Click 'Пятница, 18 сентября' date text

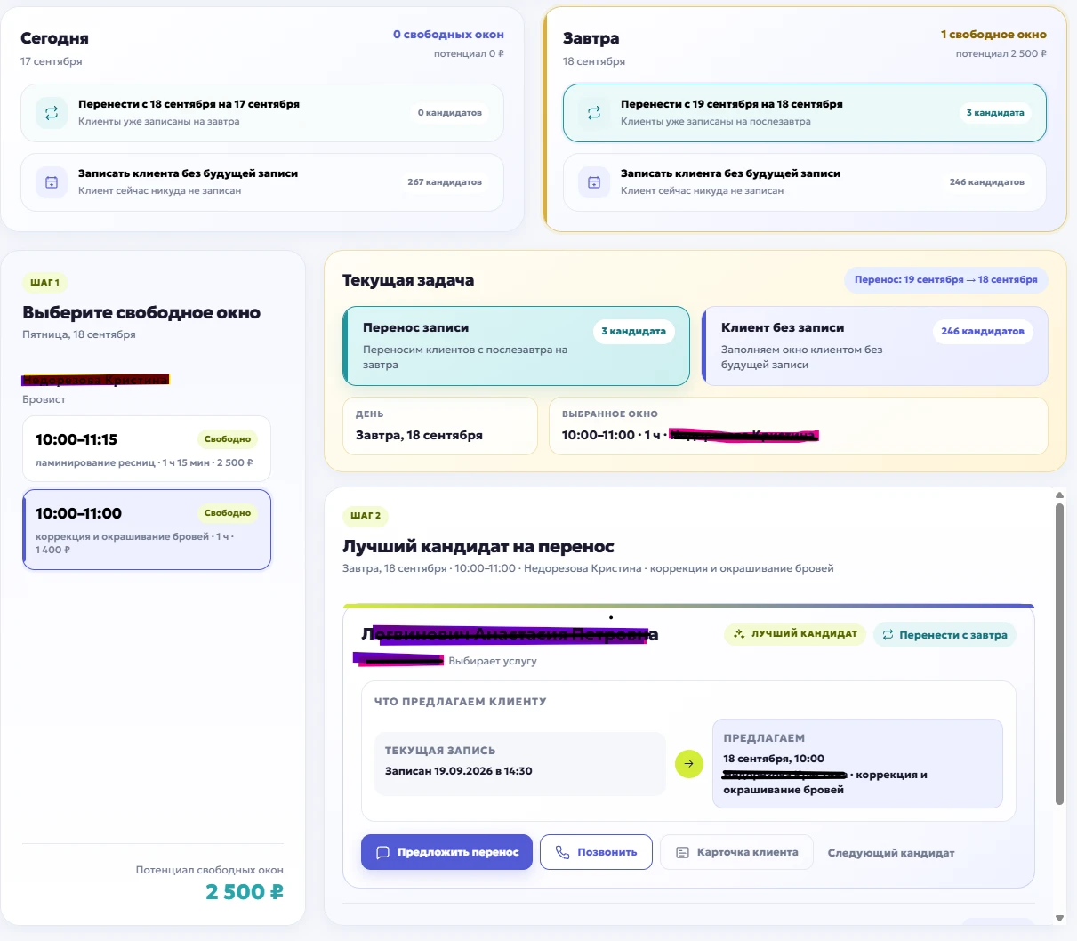point(79,334)
